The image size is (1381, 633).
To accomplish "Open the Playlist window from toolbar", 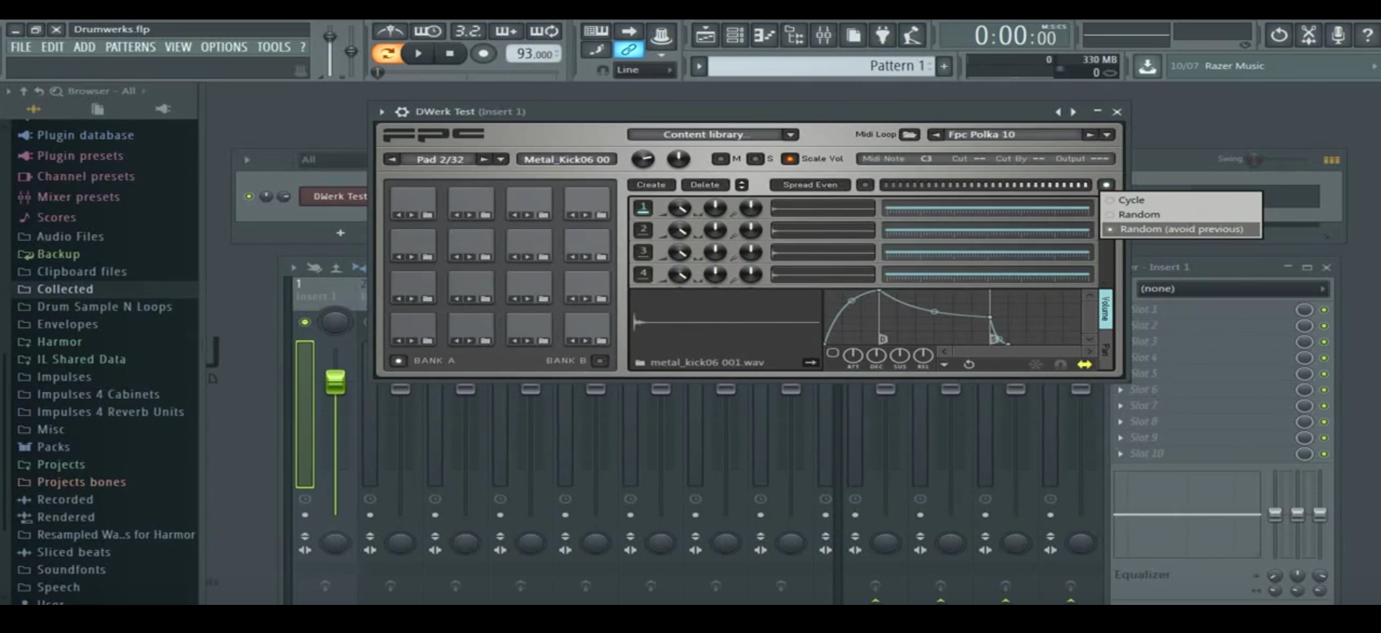I will point(705,35).
